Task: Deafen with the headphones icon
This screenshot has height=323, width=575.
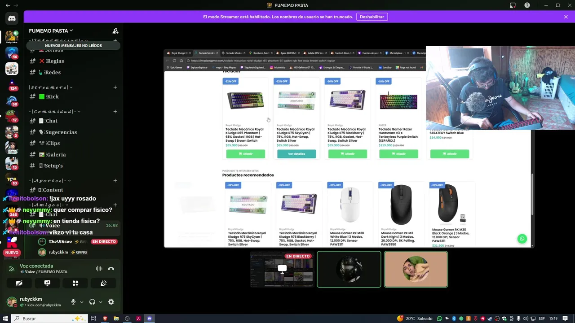Action: pyautogui.click(x=92, y=302)
